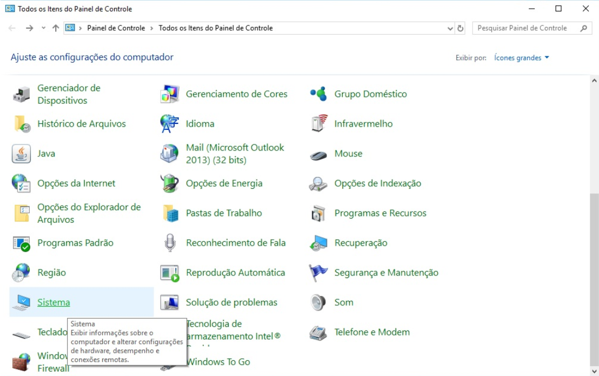Click the Telefone e Modem icon

[318, 332]
